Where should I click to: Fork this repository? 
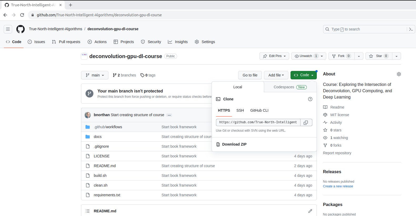click(341, 56)
